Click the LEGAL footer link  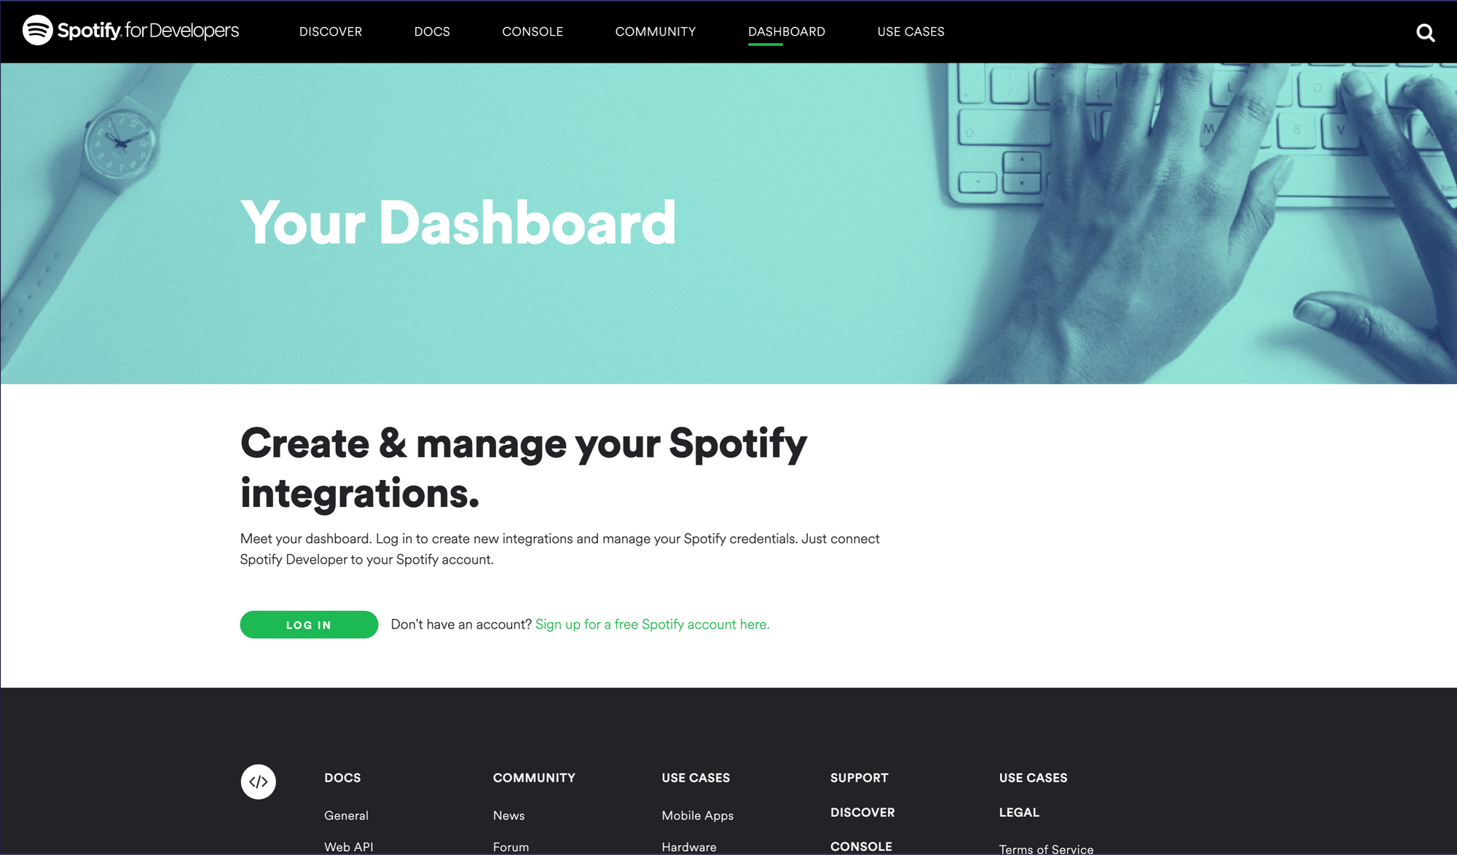tap(1019, 812)
